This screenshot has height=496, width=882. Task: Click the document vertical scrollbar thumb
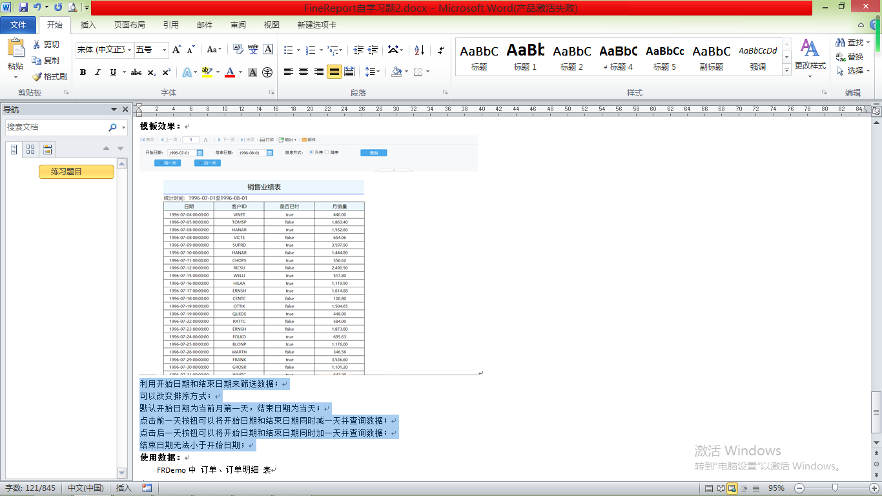click(x=876, y=412)
